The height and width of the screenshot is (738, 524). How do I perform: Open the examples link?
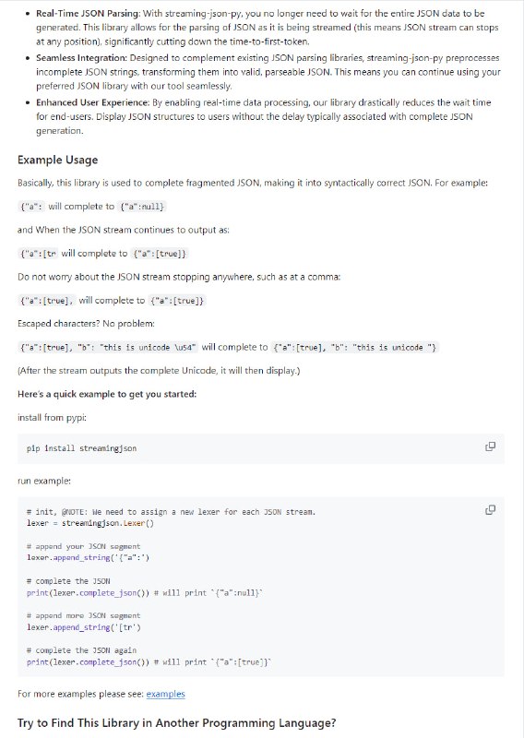165,694
